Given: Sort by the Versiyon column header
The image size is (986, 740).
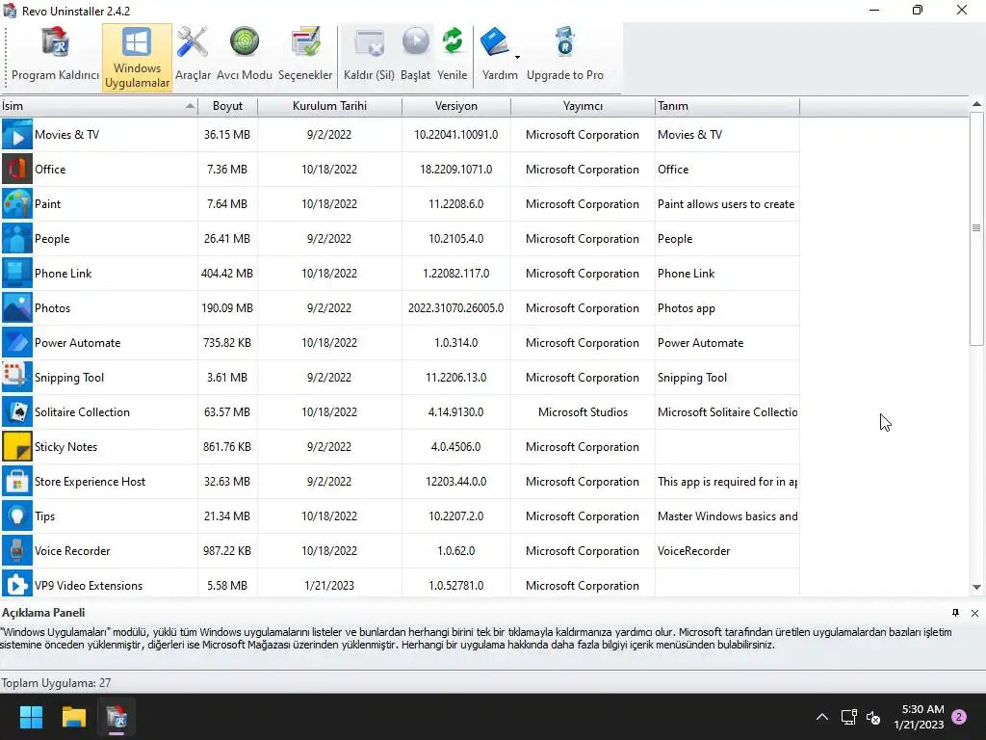Looking at the screenshot, I should (x=455, y=106).
